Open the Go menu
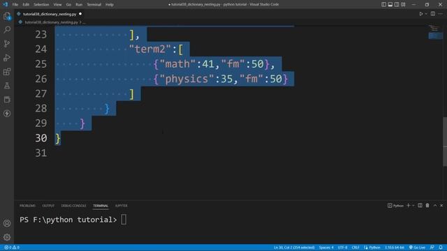 click(68, 5)
